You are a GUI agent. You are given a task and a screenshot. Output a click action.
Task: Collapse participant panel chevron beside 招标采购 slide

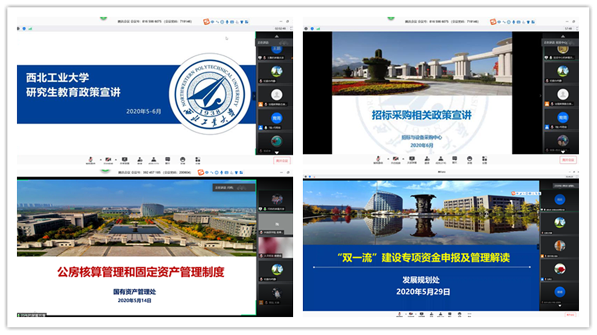pos(540,95)
